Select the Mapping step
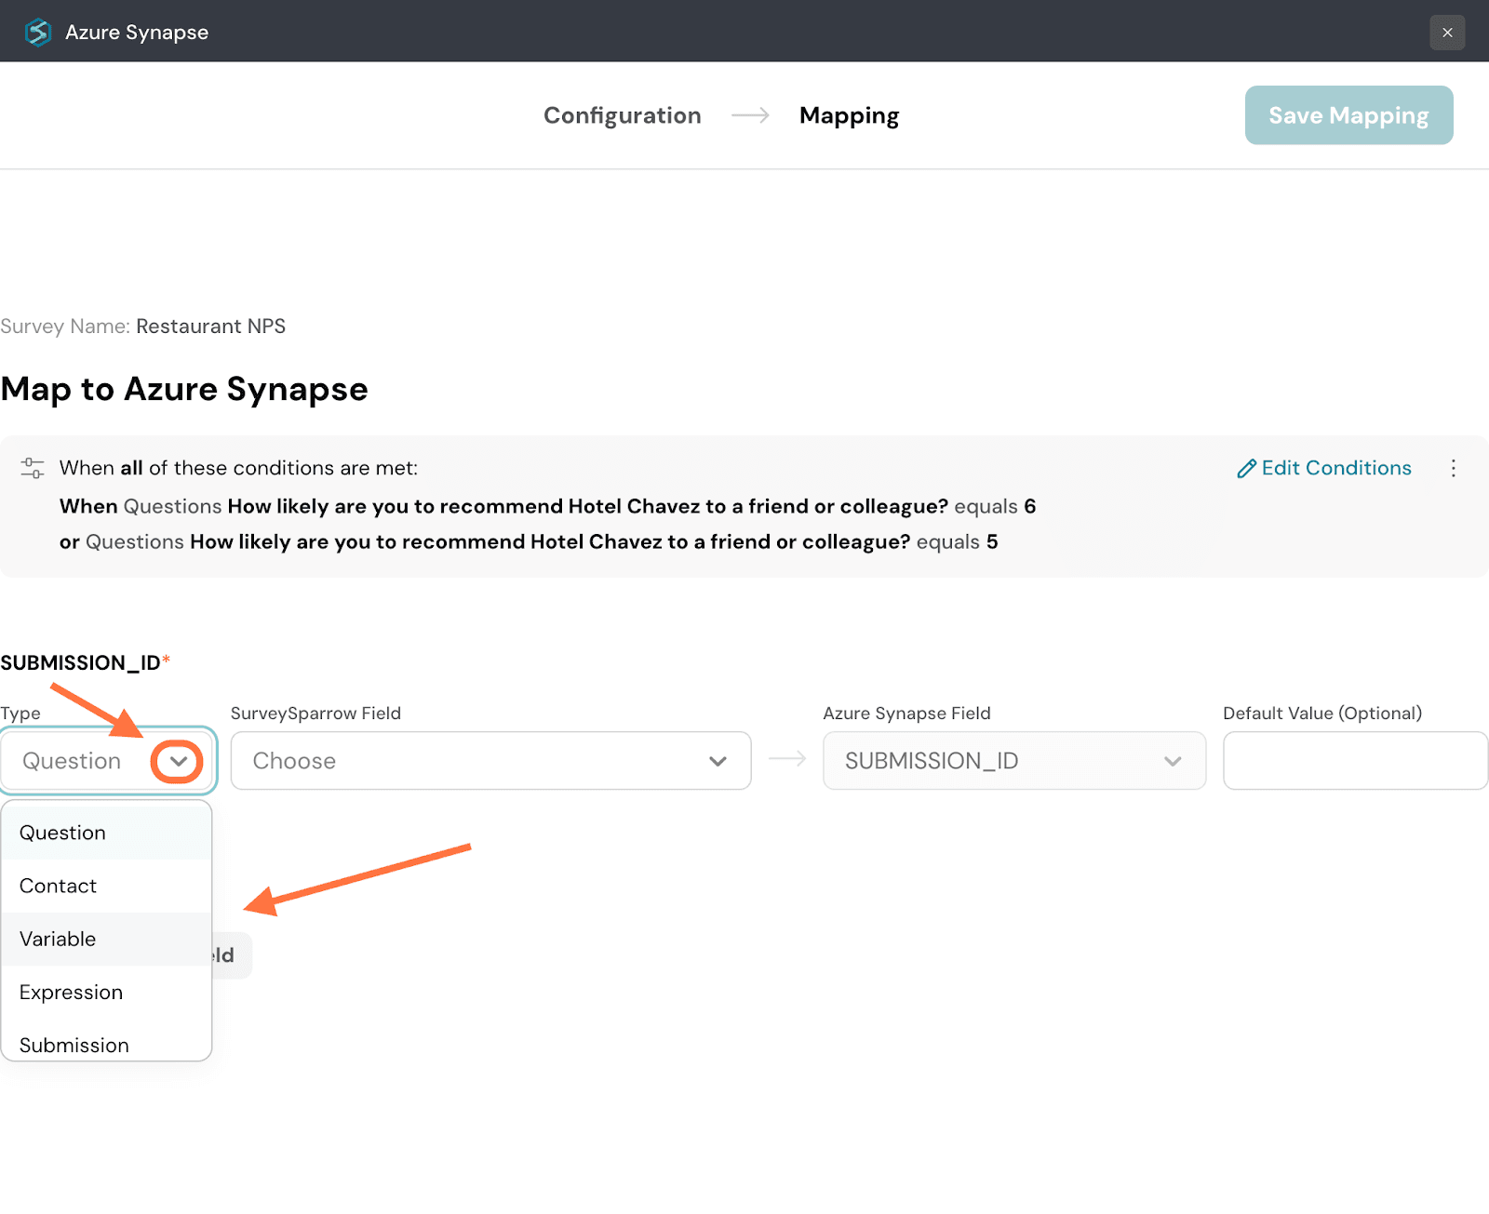 [x=849, y=115]
